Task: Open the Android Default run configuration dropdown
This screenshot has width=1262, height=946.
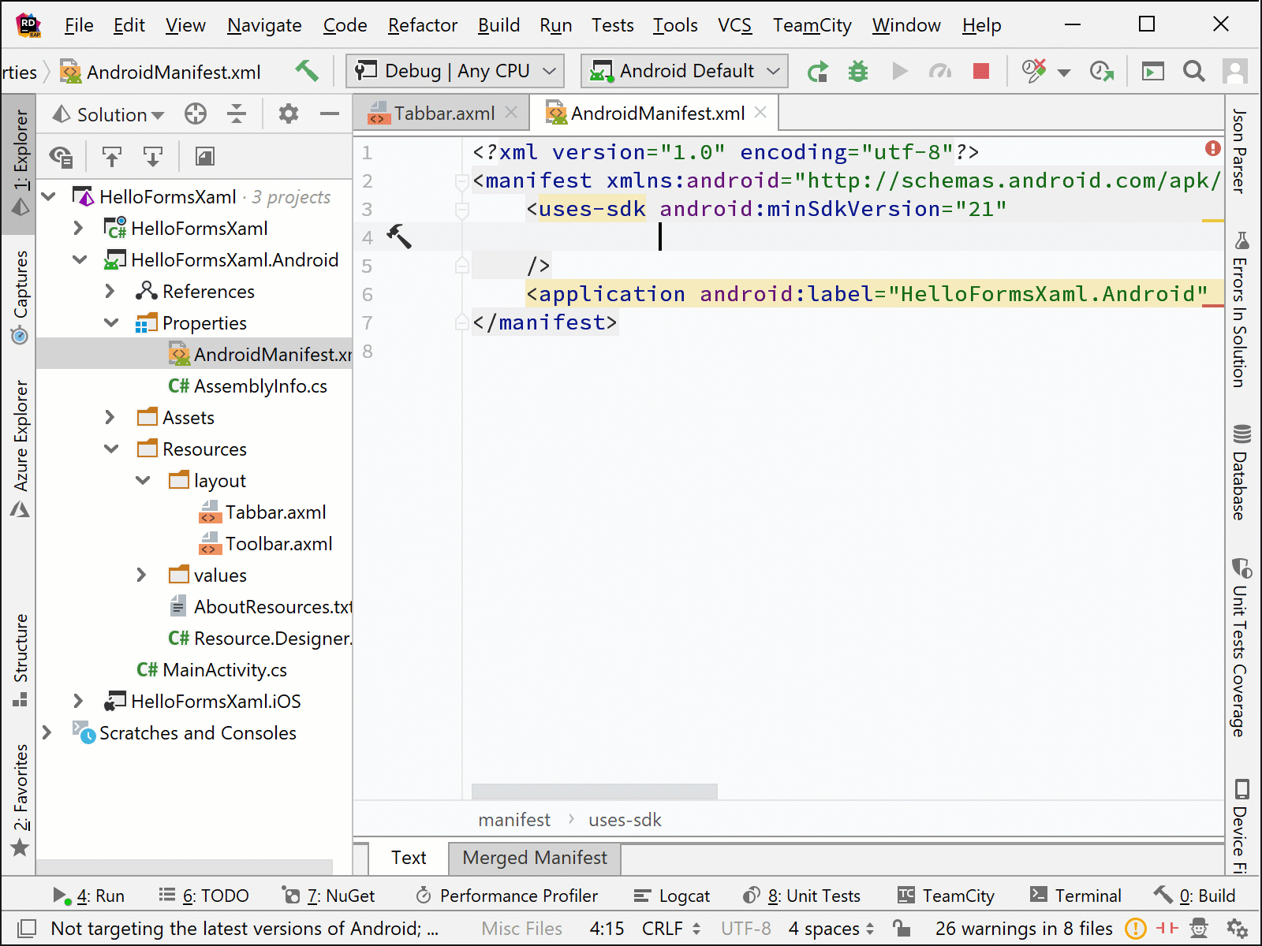Action: point(685,71)
